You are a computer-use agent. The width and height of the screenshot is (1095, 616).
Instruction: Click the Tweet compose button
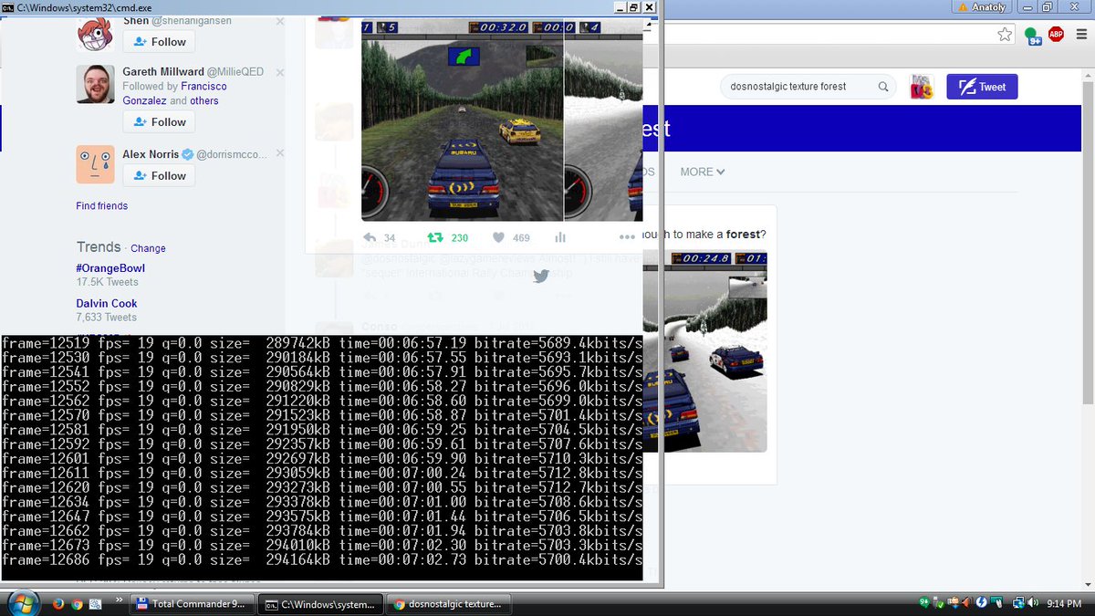coord(982,87)
